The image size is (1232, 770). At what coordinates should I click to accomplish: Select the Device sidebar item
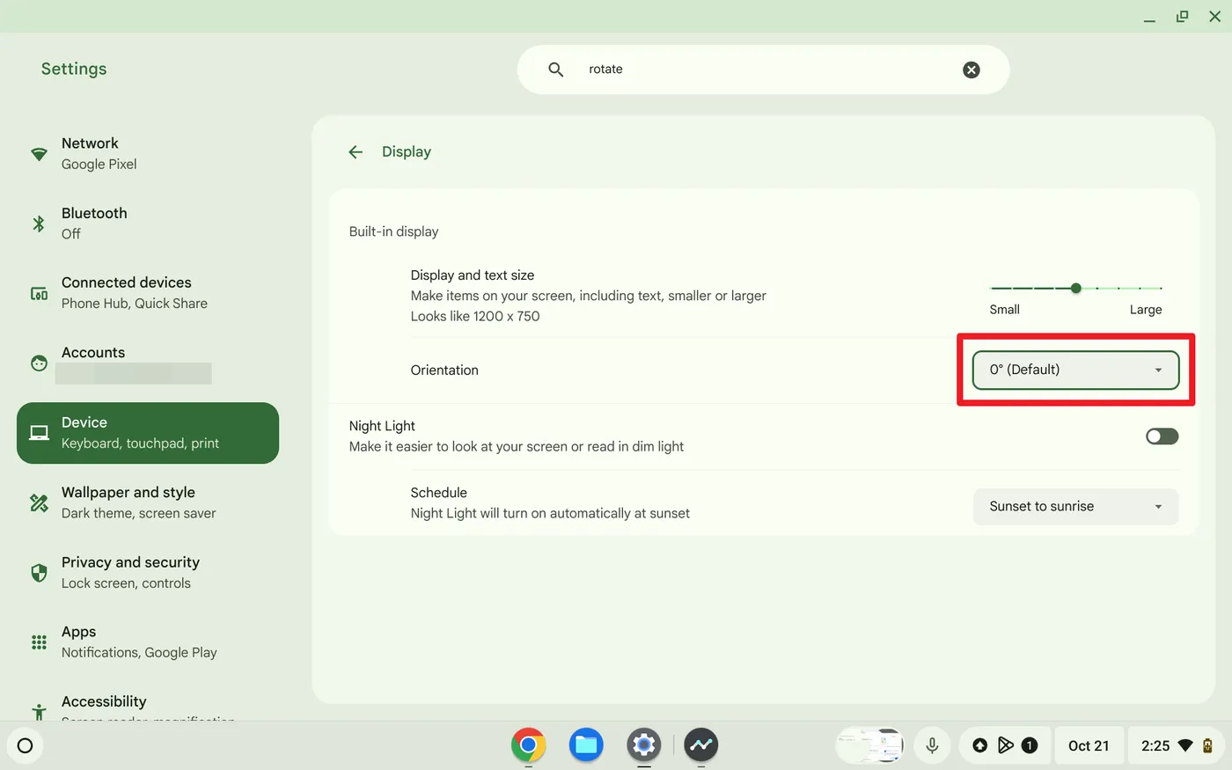pyautogui.click(x=148, y=433)
